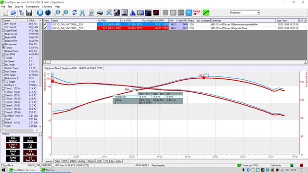Uncheck the Horsepower channel checkbox

tap(3, 44)
